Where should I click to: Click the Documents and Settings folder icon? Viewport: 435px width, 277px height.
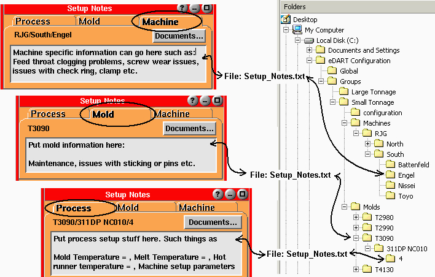[x=321, y=50]
